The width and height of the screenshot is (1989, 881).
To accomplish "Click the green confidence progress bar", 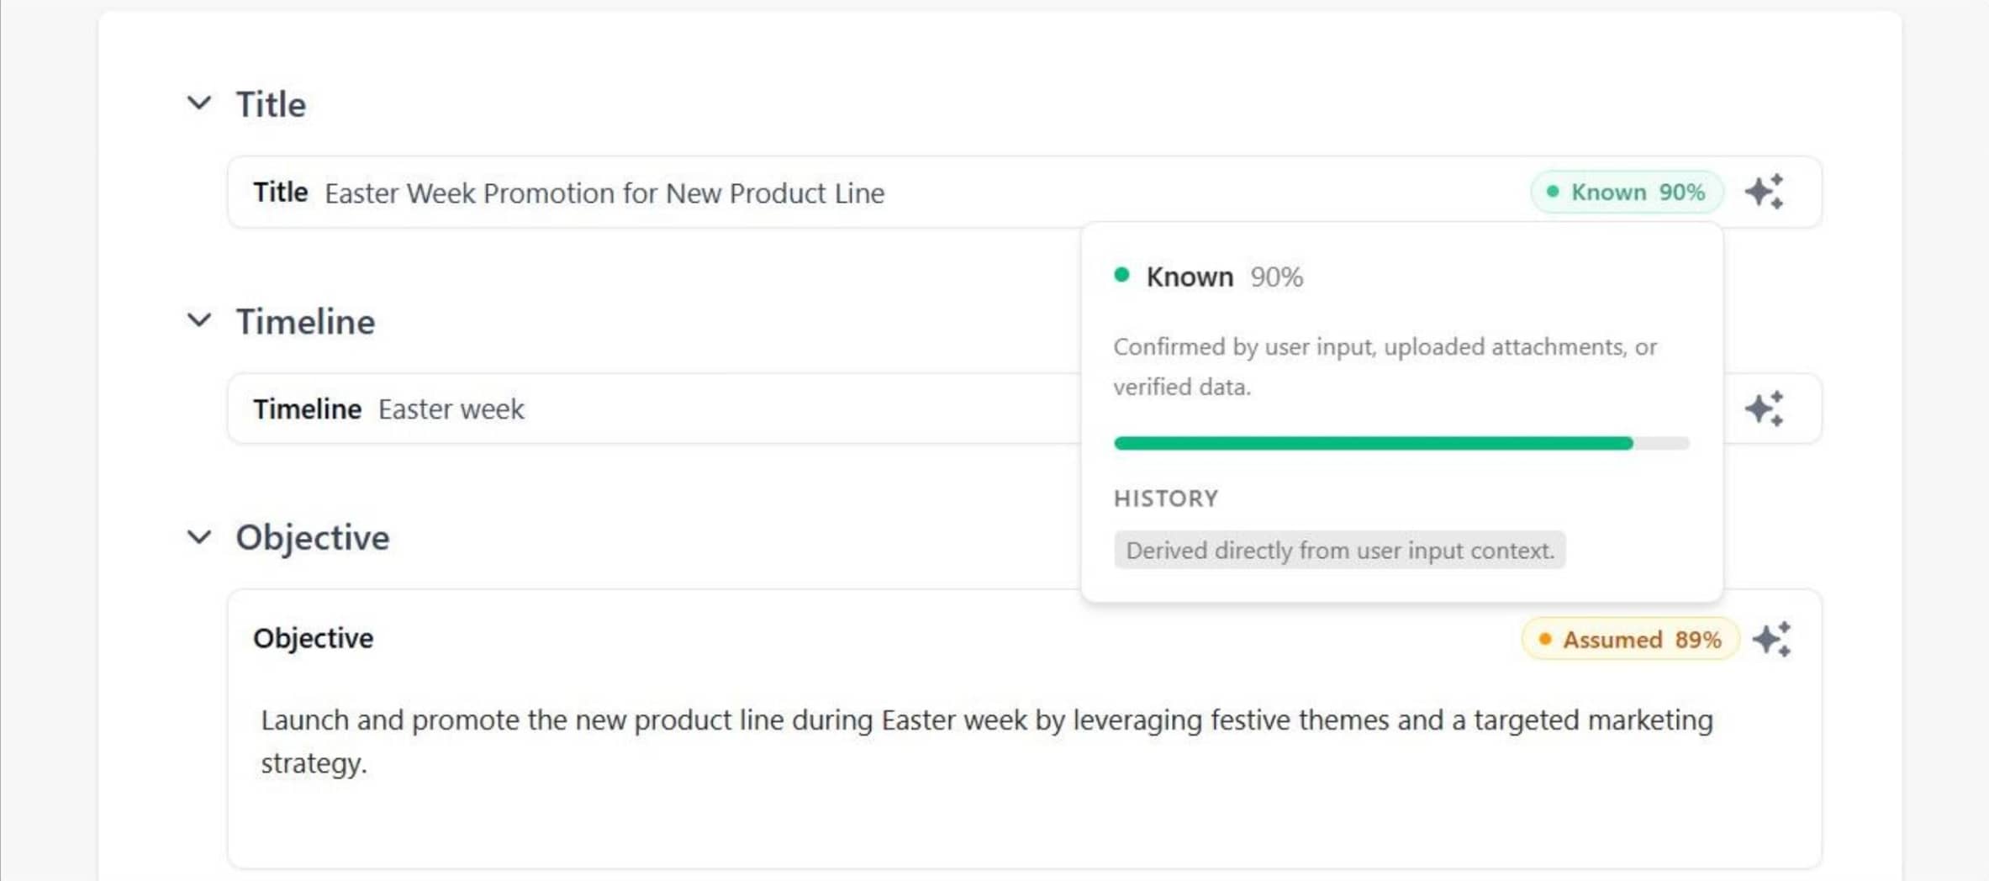I will click(1401, 443).
